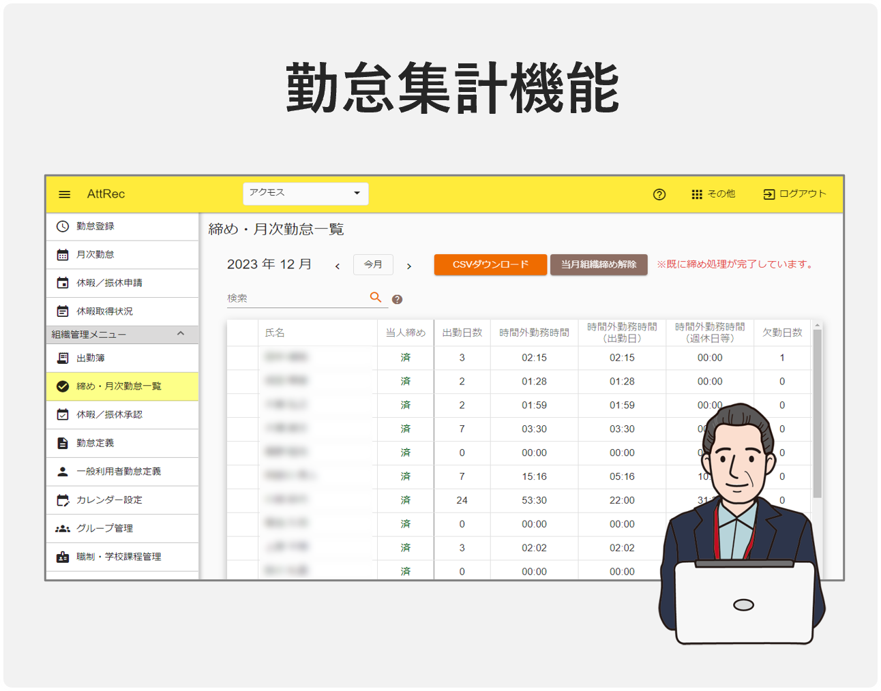Open 休暇取得状況 menu item
Screen dimensions: 881x691
tap(123, 311)
